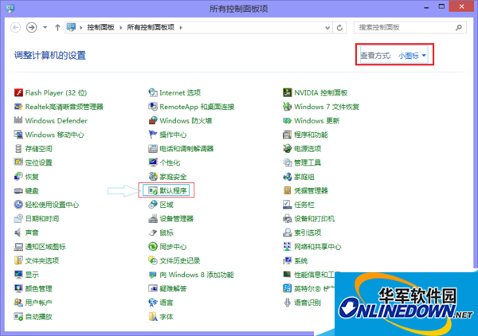Click the 设备管理器 icon
The height and width of the screenshot is (336, 478).
click(153, 219)
